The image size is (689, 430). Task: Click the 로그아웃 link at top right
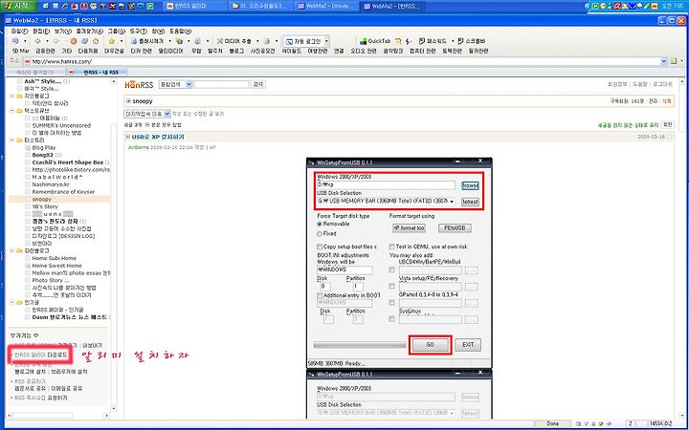tap(662, 84)
